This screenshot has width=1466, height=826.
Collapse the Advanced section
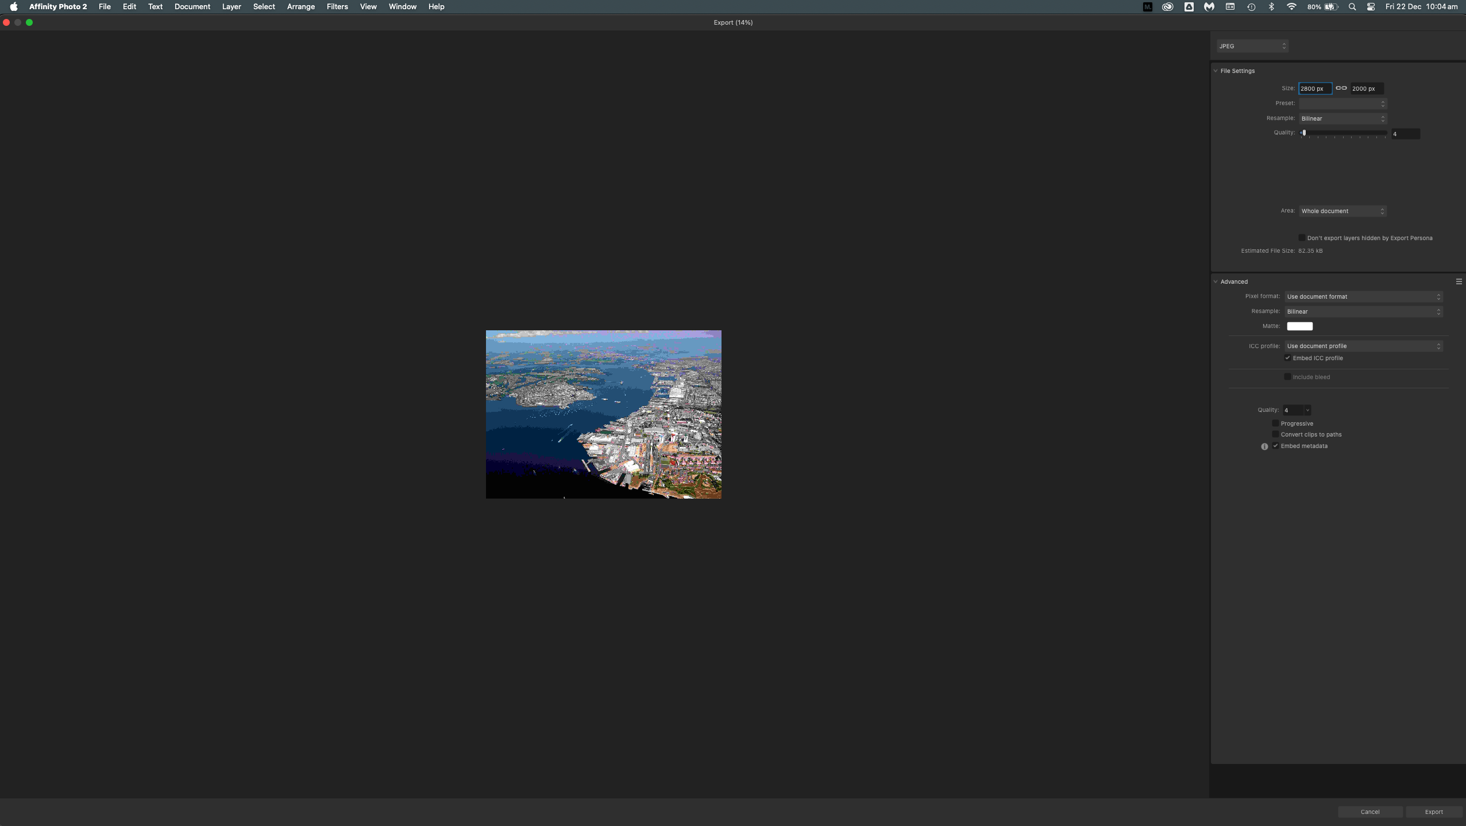pyautogui.click(x=1216, y=281)
